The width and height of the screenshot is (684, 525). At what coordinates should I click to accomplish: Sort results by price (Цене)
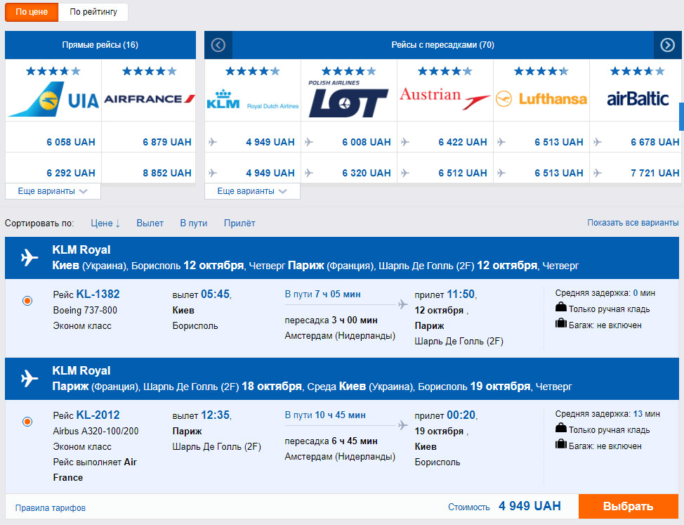click(105, 223)
